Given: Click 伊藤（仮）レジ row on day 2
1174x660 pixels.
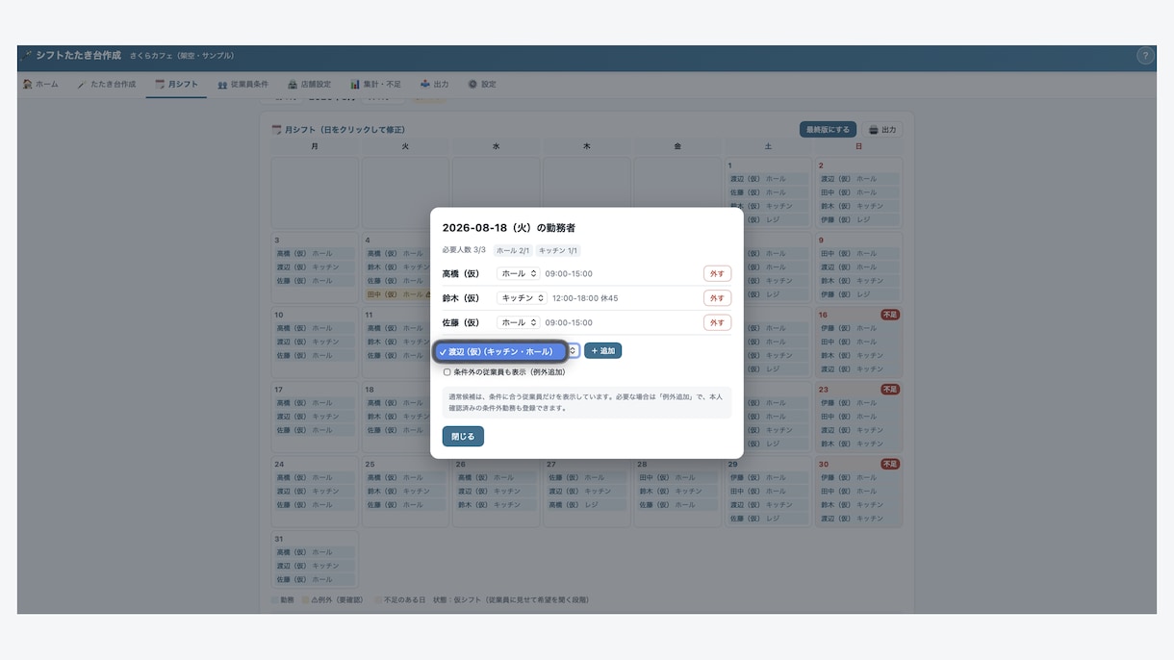Looking at the screenshot, I should 859,219.
